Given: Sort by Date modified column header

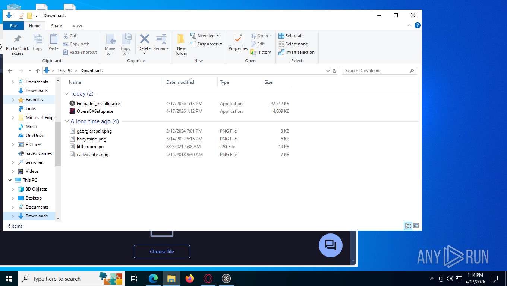Looking at the screenshot, I should (190, 82).
